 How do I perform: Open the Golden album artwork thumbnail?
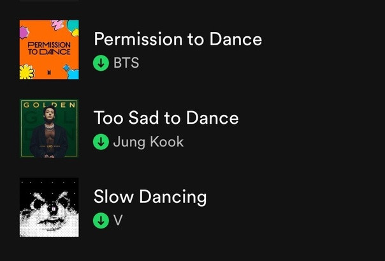(49, 128)
